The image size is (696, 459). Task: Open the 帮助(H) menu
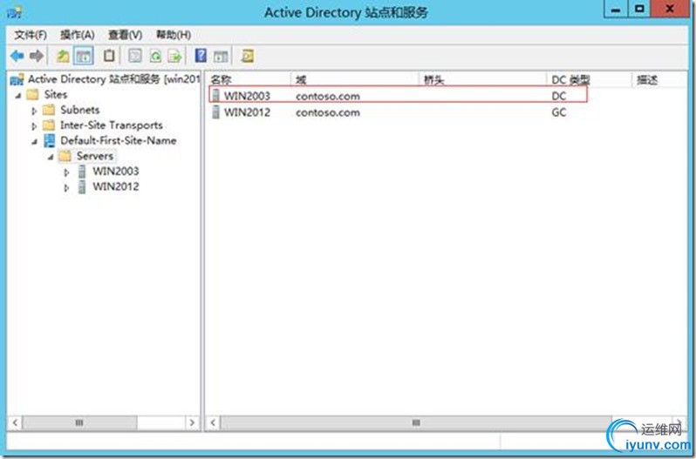pos(174,35)
